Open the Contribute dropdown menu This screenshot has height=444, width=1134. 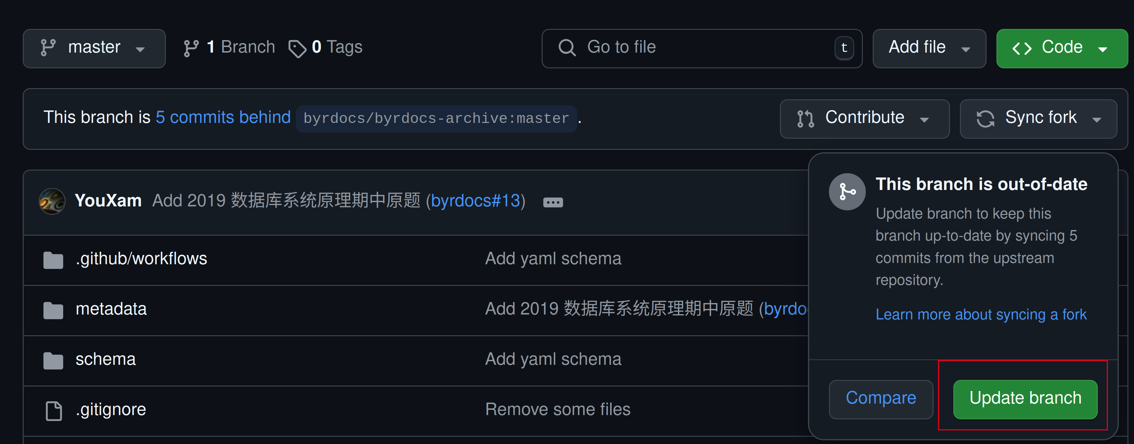864,119
